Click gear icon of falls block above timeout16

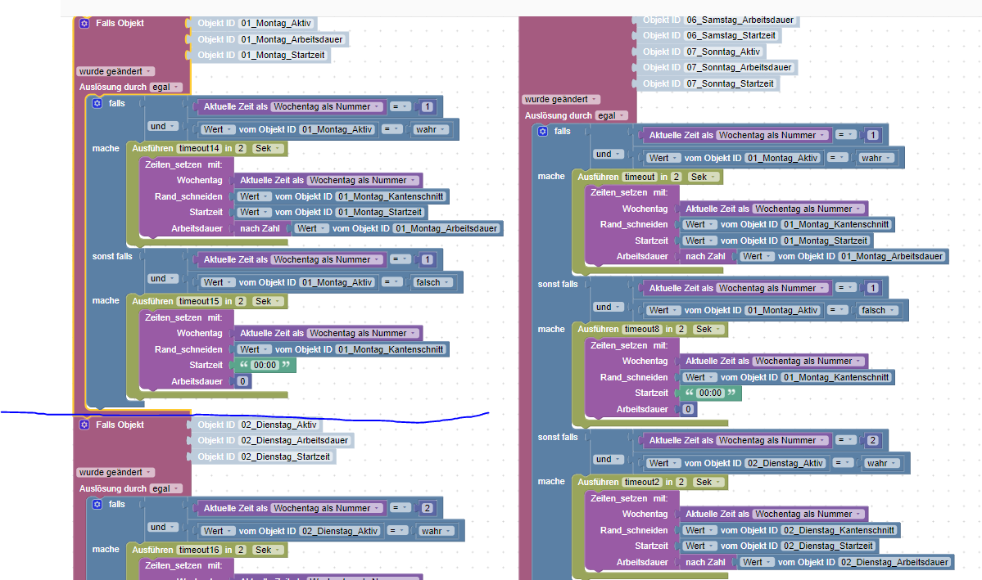pos(97,504)
